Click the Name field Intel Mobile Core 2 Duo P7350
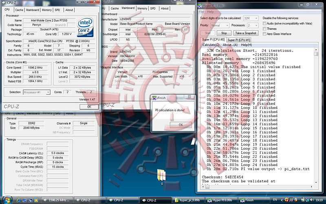Screen dimensions: 326x204 click(49, 20)
